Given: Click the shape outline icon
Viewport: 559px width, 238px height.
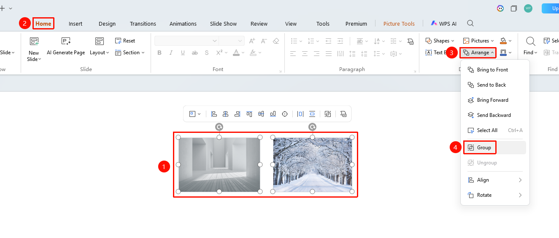Looking at the screenshot, I should (x=503, y=53).
